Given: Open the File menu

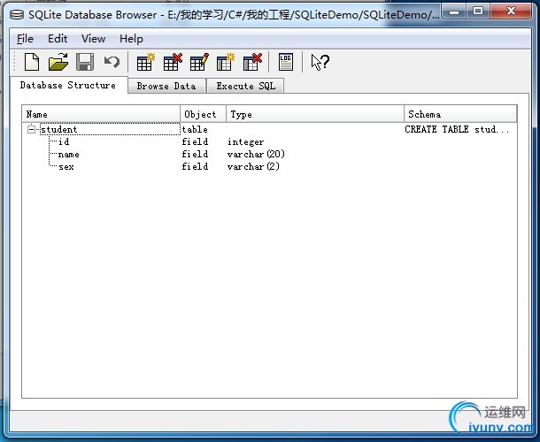Looking at the screenshot, I should [x=25, y=39].
